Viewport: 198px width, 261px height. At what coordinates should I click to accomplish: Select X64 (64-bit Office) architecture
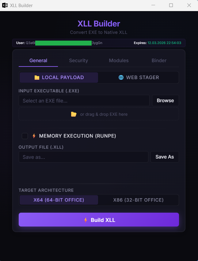click(x=59, y=200)
